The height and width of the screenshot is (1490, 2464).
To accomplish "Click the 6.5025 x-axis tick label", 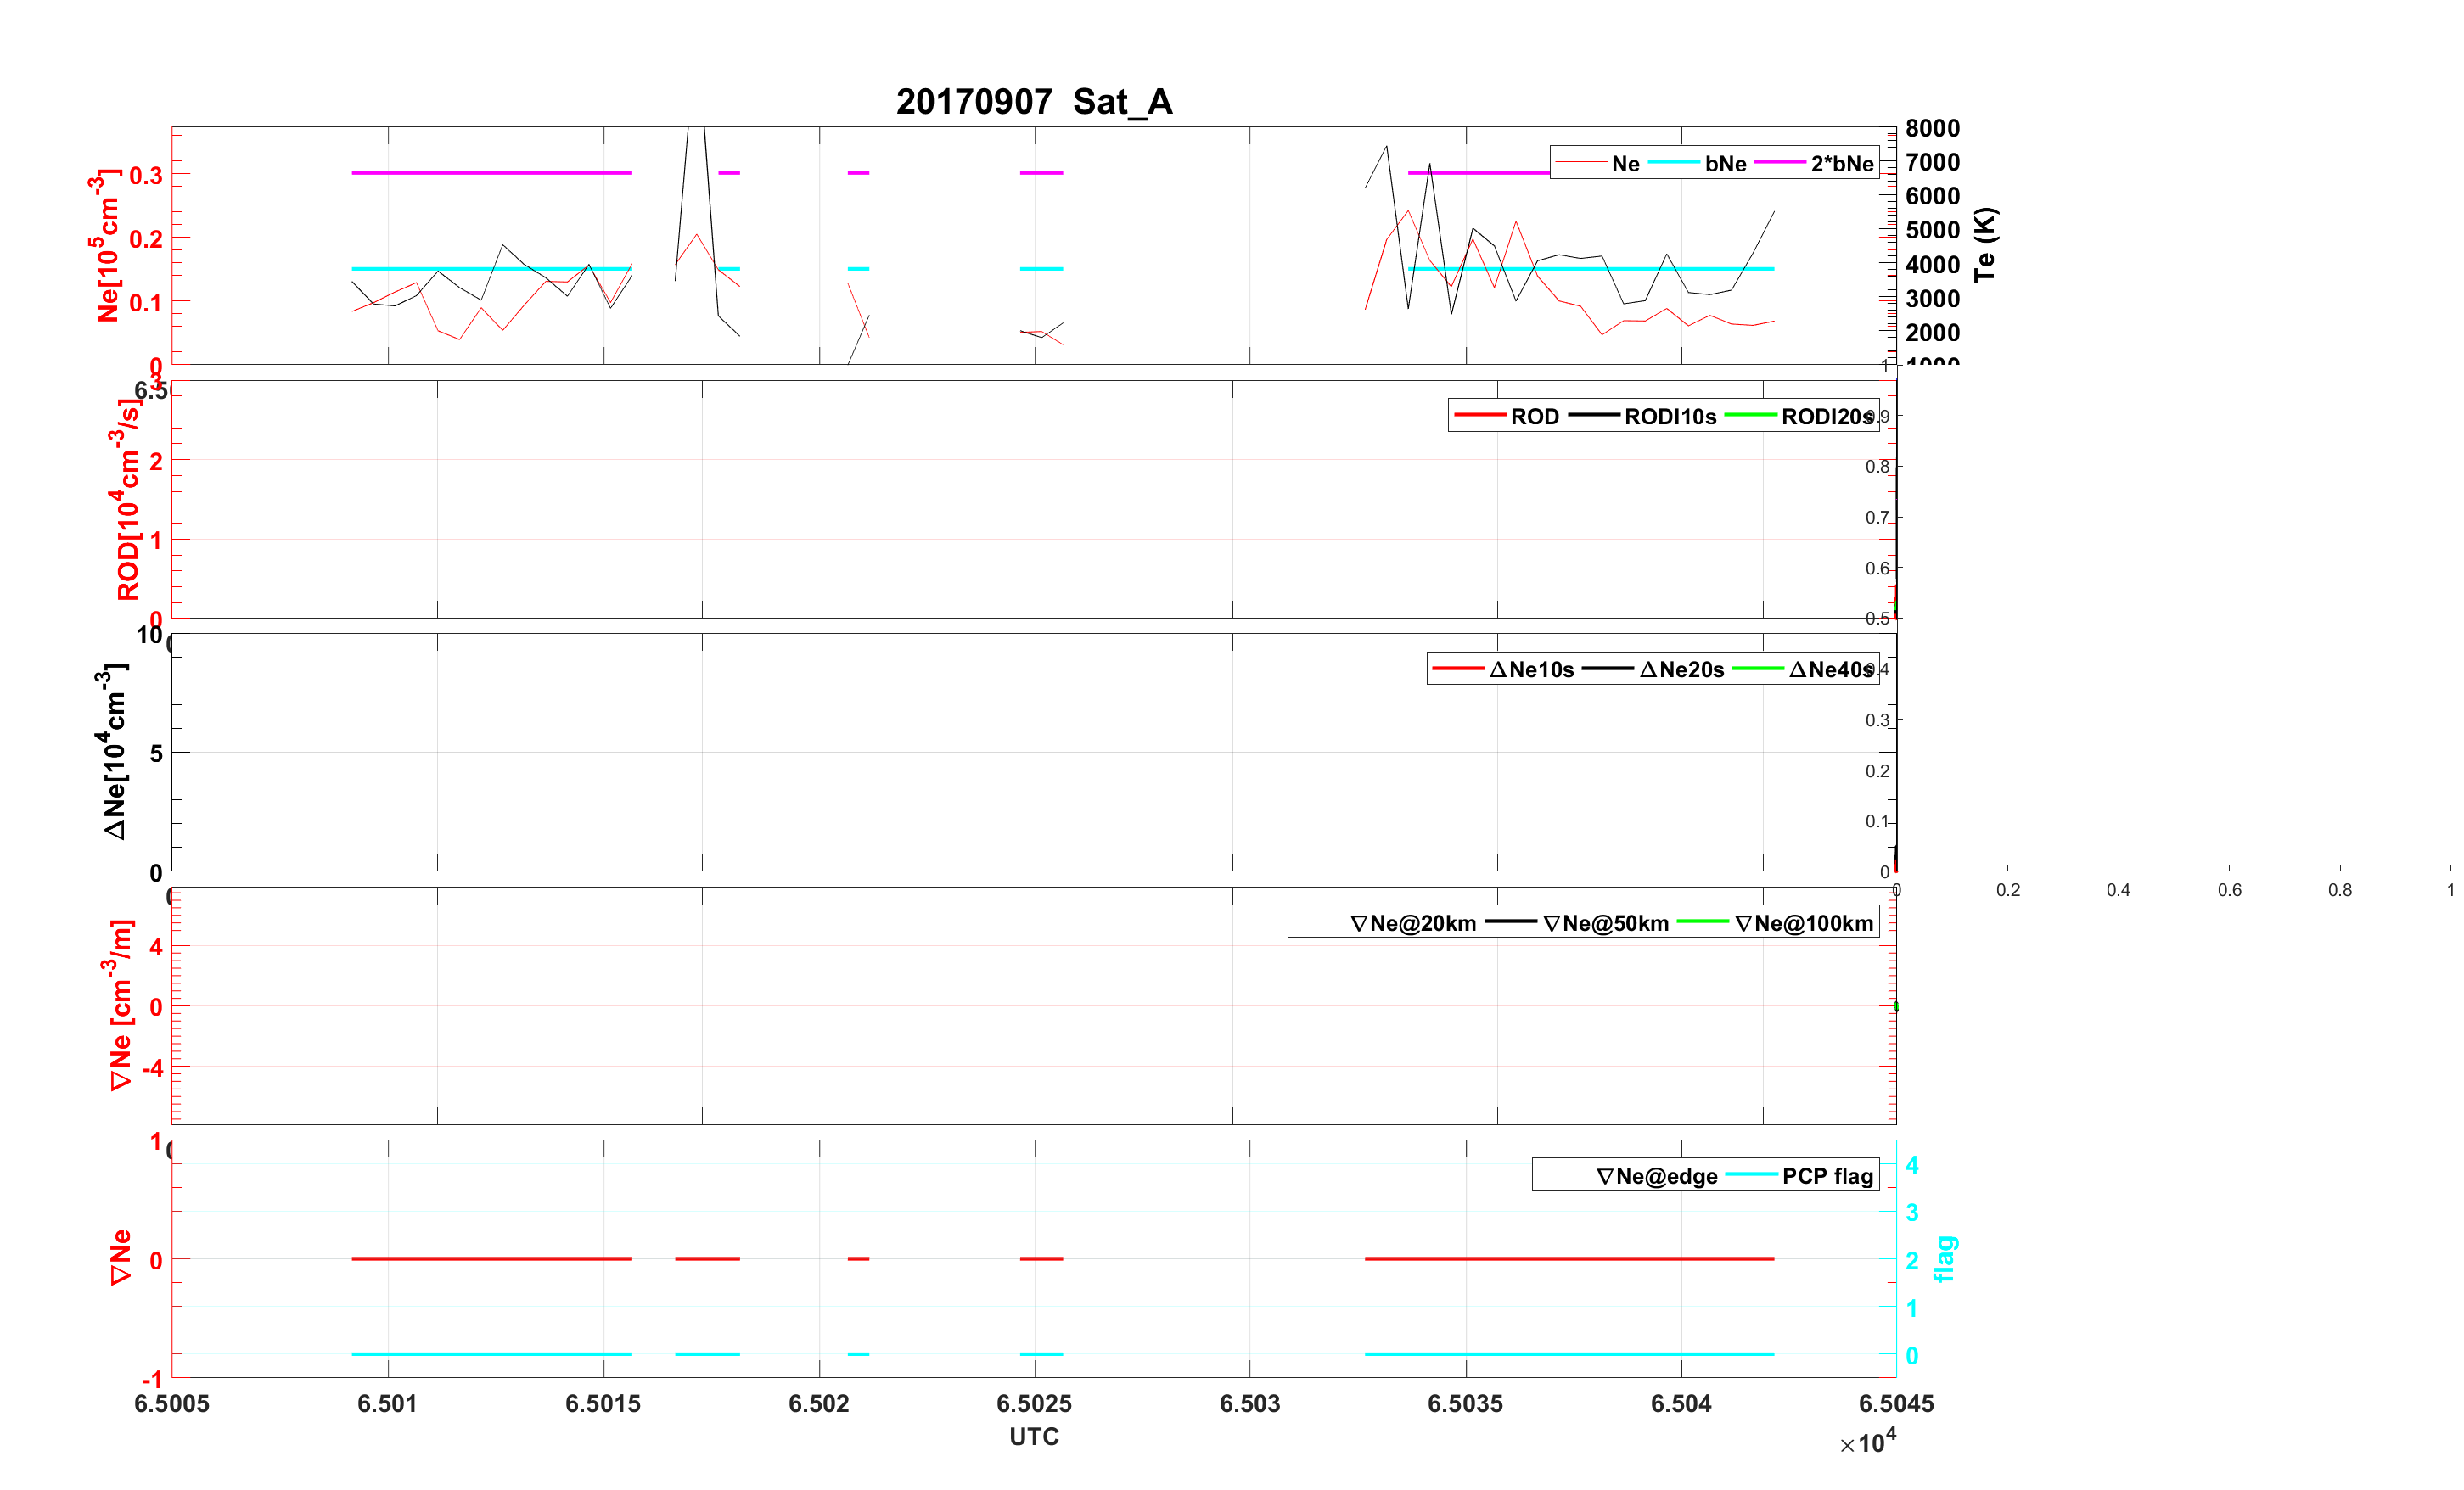I will 1033,1404.
